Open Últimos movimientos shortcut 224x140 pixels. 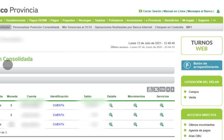point(201,125)
